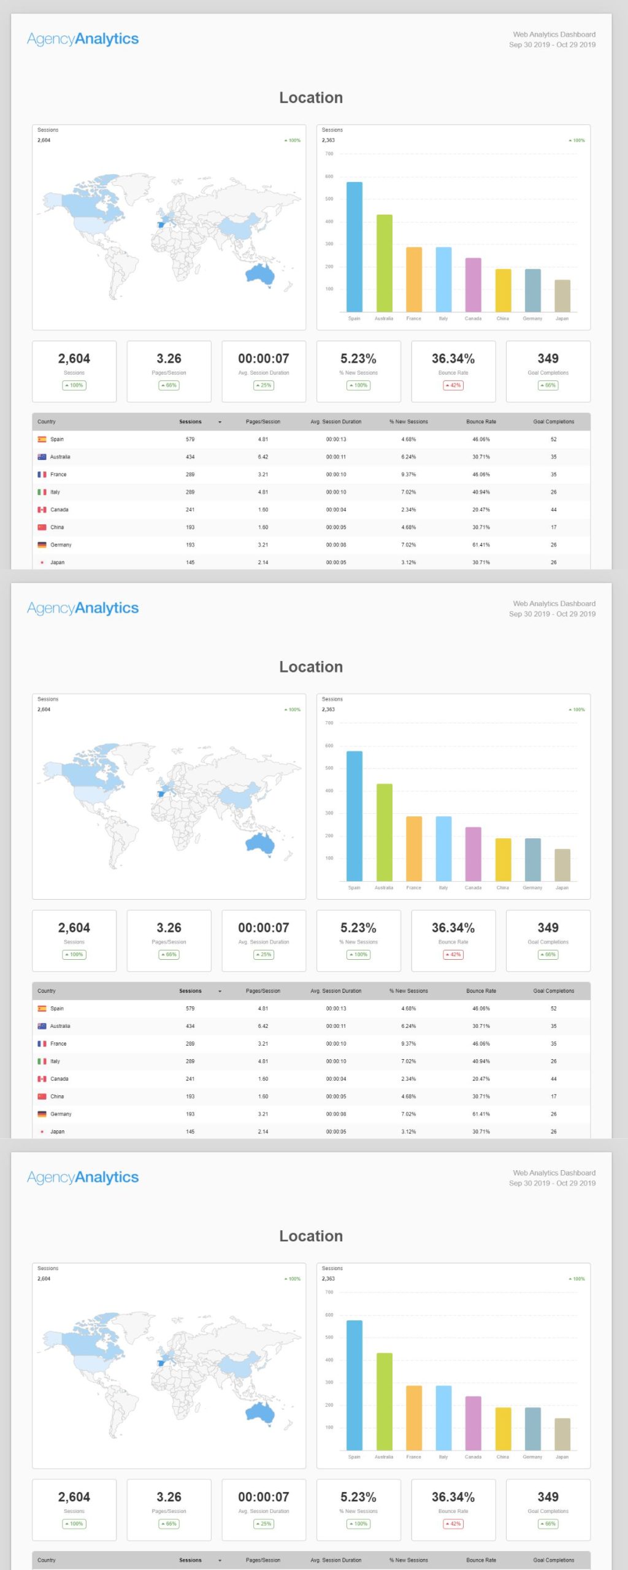628x1570 pixels.
Task: Toggle the Sessions sort arrow in the second table
Action: click(x=220, y=991)
